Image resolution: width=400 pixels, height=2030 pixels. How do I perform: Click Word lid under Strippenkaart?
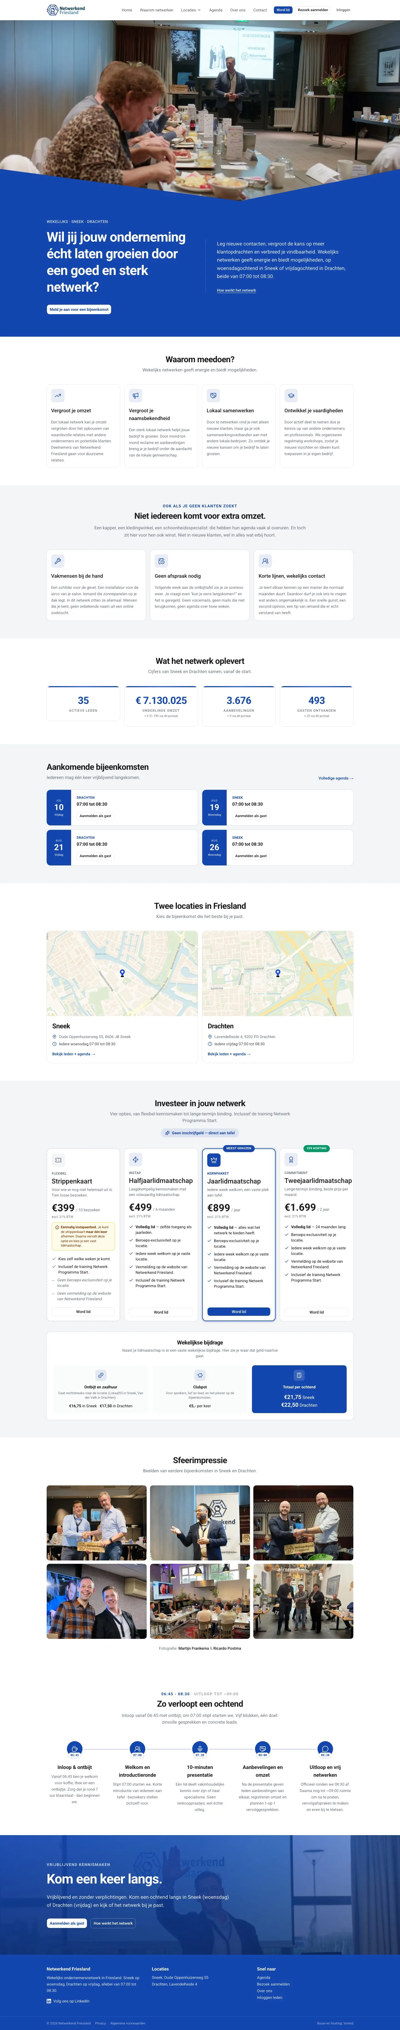coord(83,1312)
